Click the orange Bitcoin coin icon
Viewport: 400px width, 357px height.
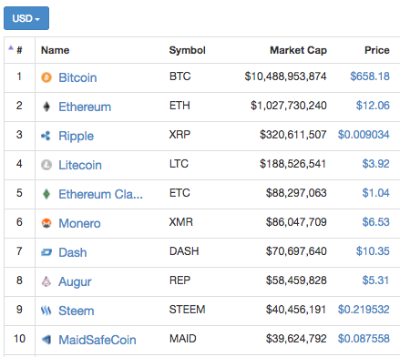click(46, 77)
